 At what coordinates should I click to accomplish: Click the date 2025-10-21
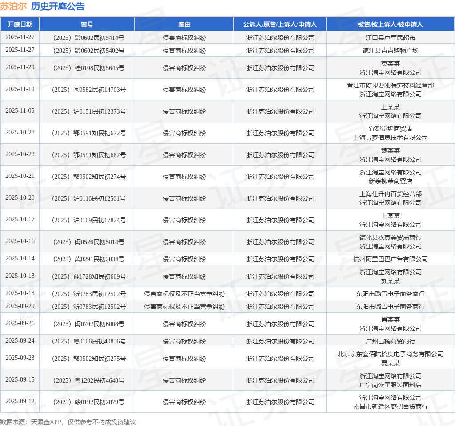[20, 176]
